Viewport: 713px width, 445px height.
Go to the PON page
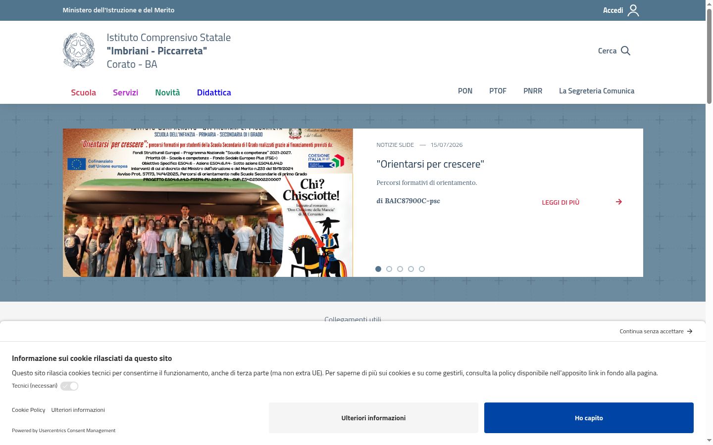coord(465,91)
